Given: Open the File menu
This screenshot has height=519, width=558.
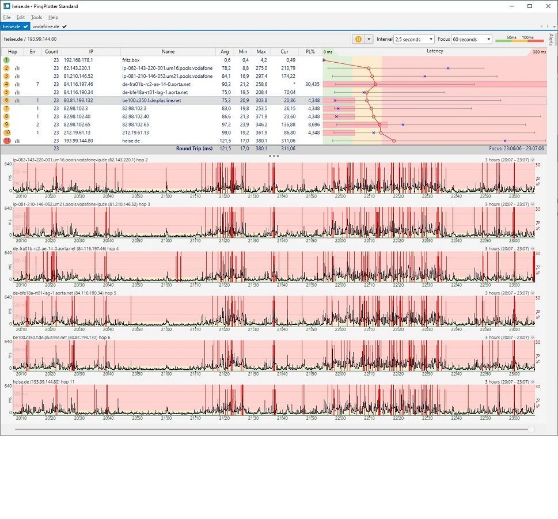Looking at the screenshot, I should tap(7, 17).
